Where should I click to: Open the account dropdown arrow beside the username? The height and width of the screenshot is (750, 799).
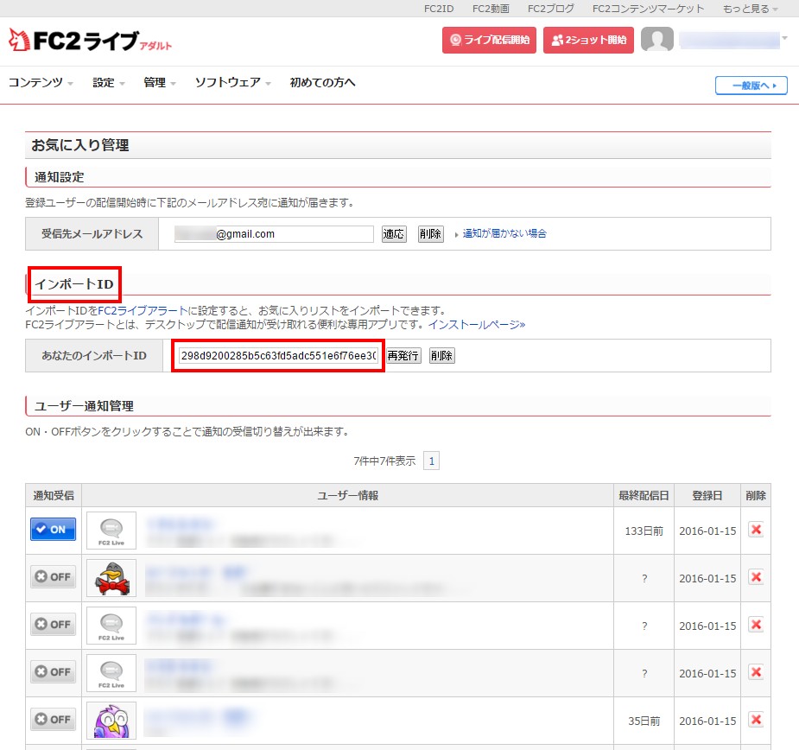point(784,39)
